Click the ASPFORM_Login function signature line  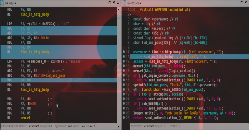(x=160, y=10)
